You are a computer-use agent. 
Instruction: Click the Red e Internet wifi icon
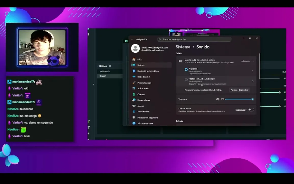[134, 77]
